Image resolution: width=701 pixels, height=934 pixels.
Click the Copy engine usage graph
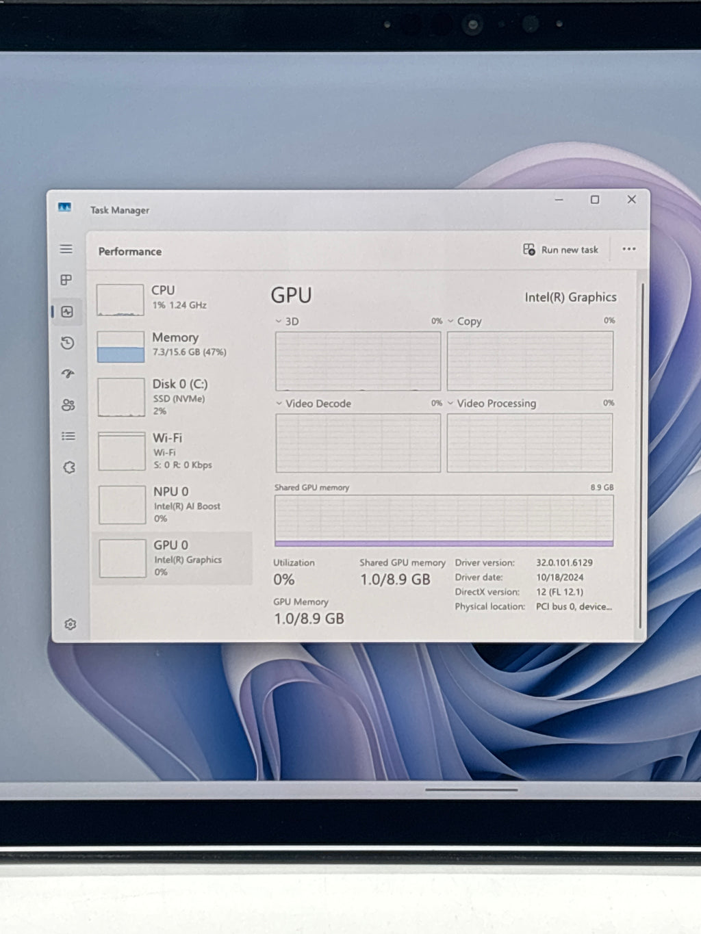point(530,361)
